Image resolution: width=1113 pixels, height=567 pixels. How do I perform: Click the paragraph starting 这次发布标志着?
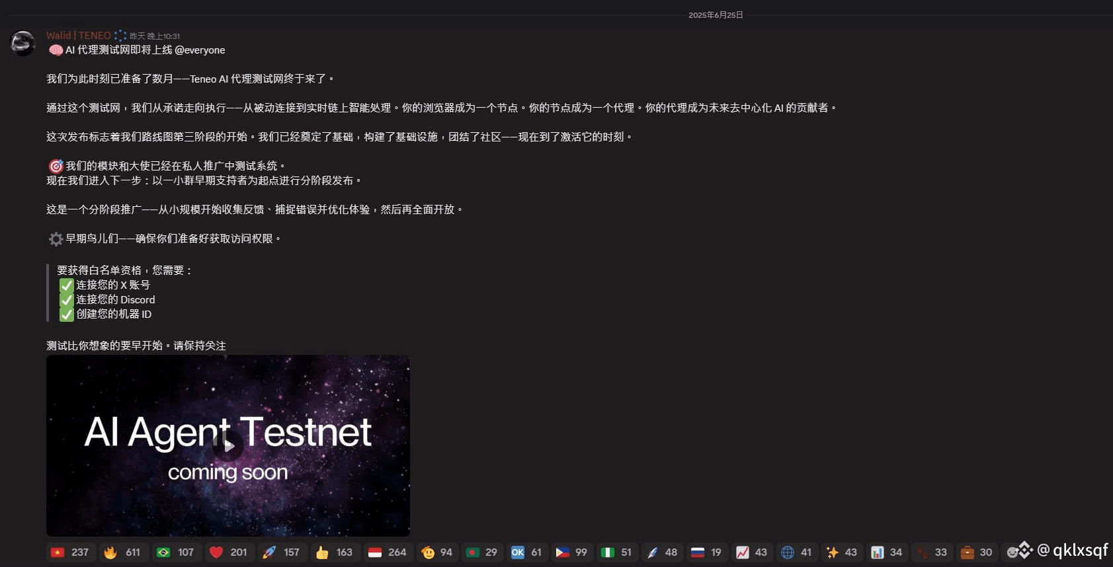click(339, 137)
